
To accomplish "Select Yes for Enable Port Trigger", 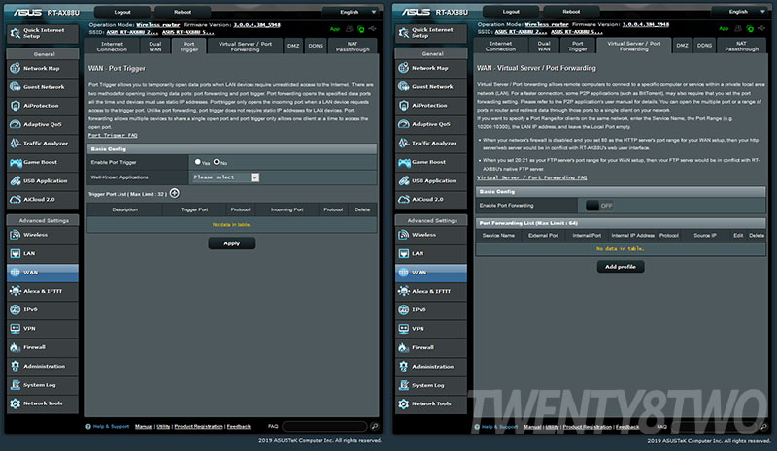I will [198, 162].
